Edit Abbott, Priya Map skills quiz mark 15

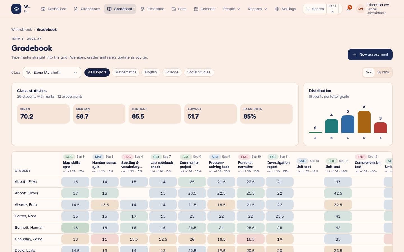(x=75, y=182)
